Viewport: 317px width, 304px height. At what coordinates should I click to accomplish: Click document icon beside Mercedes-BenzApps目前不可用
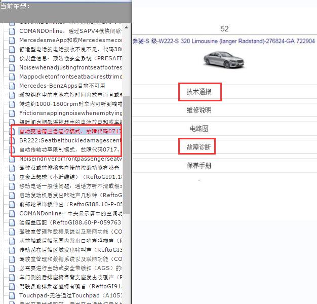click(12, 86)
